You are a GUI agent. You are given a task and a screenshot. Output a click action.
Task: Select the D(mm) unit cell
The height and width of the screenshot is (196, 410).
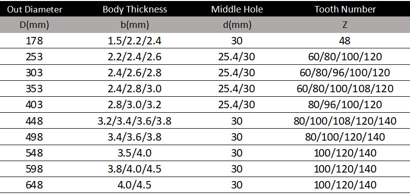[x=34, y=25]
